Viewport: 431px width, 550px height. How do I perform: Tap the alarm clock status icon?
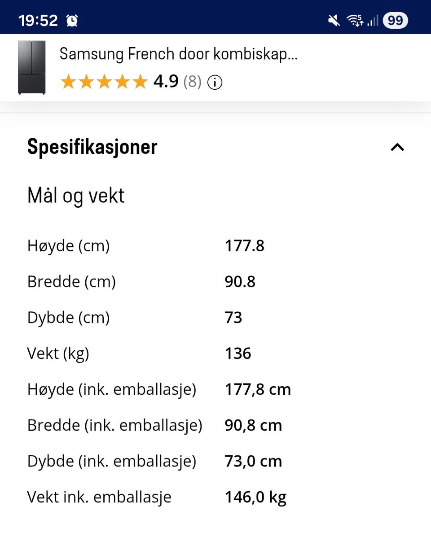click(x=72, y=20)
